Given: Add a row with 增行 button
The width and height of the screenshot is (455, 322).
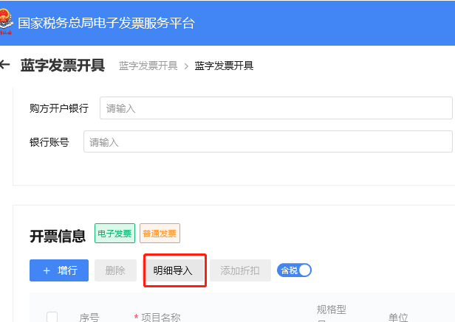Looking at the screenshot, I should [x=59, y=270].
